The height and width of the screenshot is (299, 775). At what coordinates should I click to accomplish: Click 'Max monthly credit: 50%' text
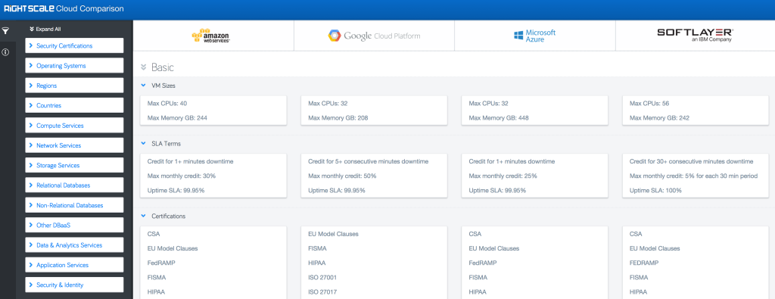343,176
